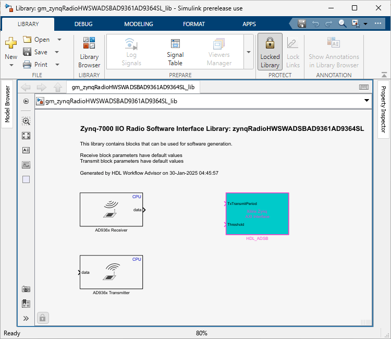This screenshot has height=339, width=391.
Task: Click the quick access search magnifier icon
Action: [x=343, y=23]
